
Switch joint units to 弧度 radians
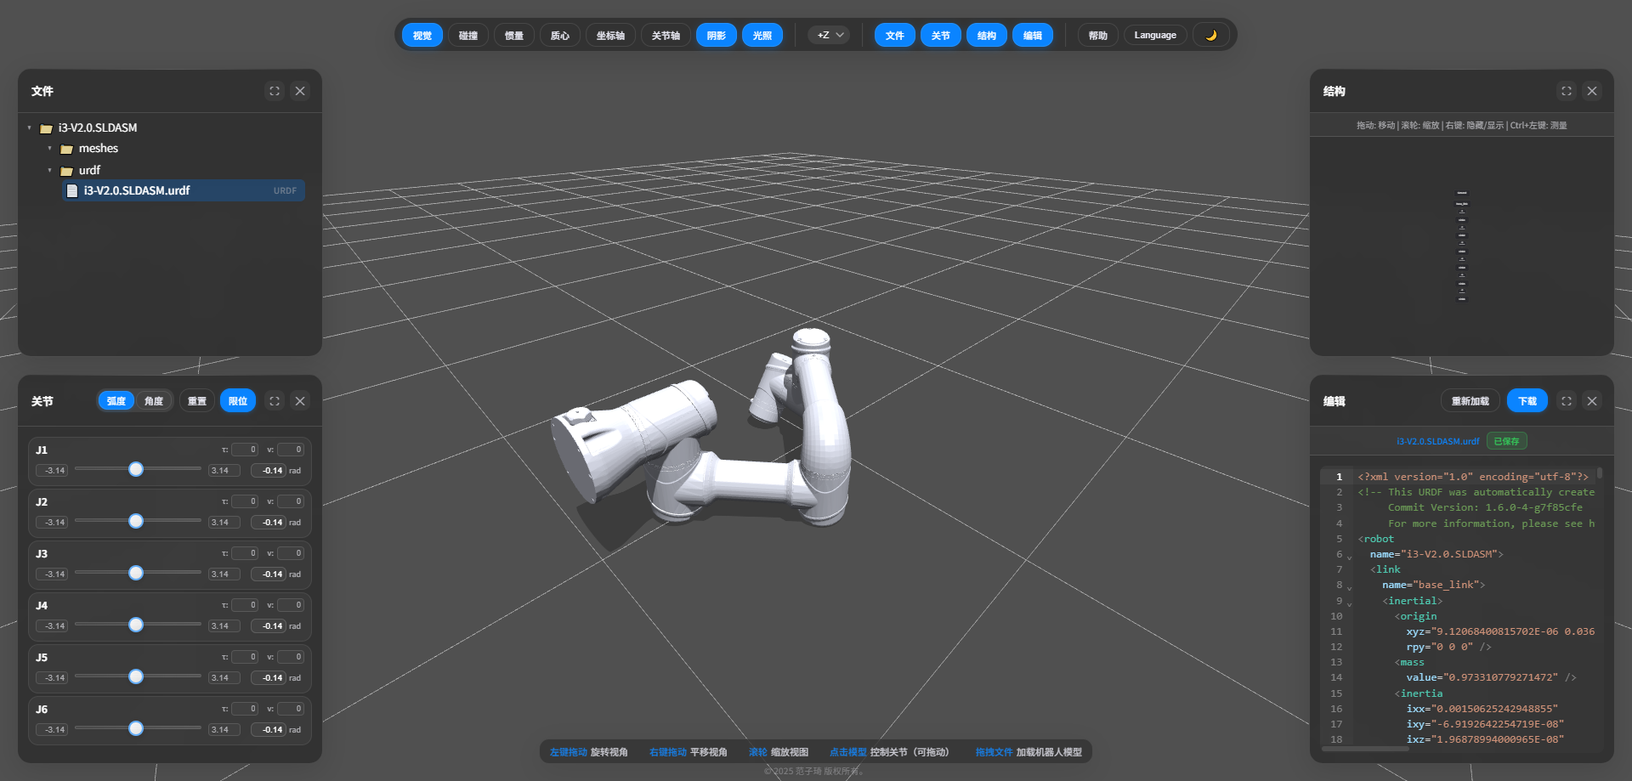(116, 401)
